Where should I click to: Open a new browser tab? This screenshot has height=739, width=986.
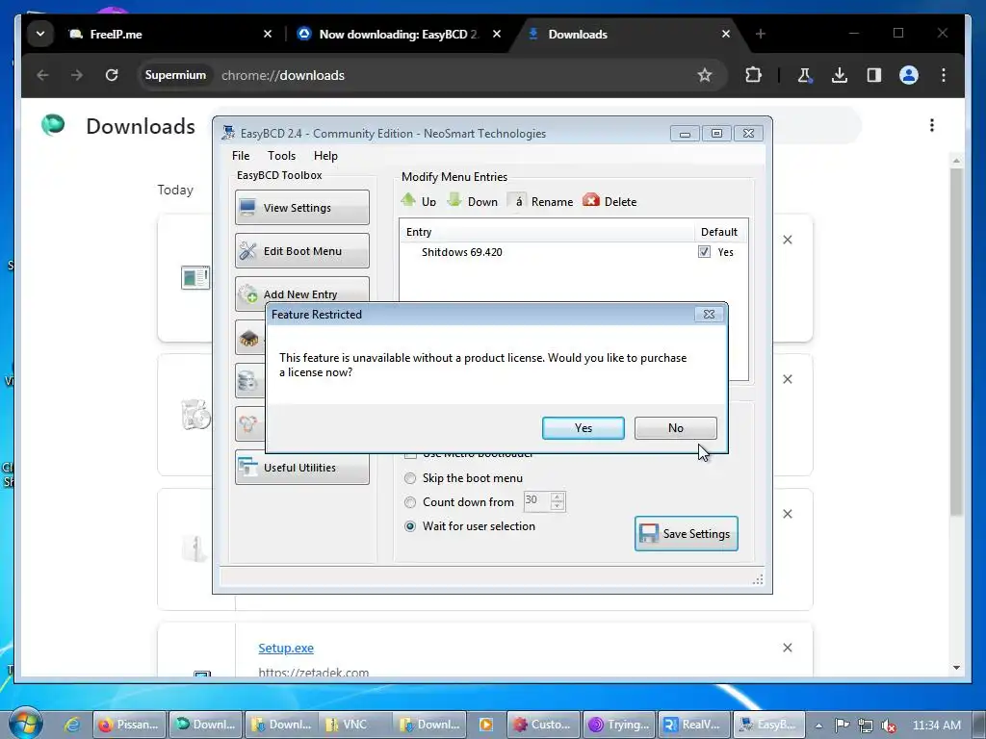pyautogui.click(x=761, y=34)
